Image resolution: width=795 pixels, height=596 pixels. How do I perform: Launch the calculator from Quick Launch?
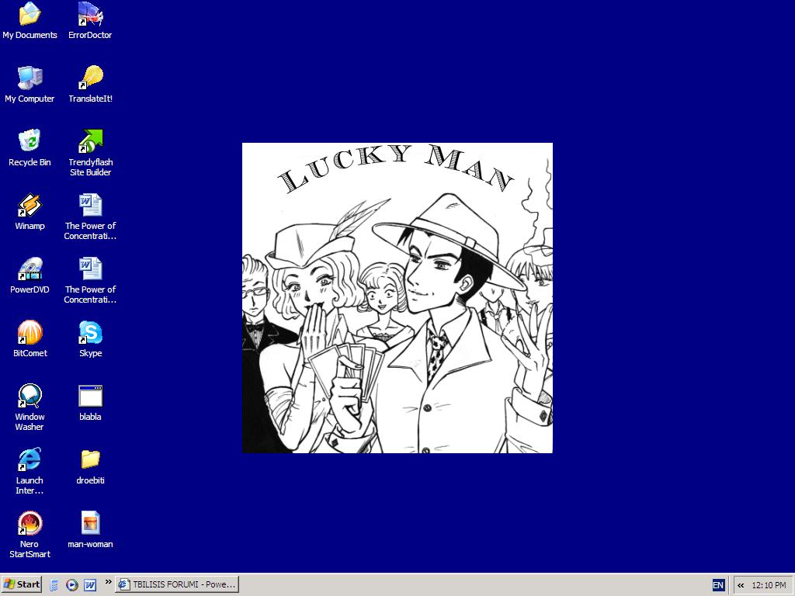(54, 585)
